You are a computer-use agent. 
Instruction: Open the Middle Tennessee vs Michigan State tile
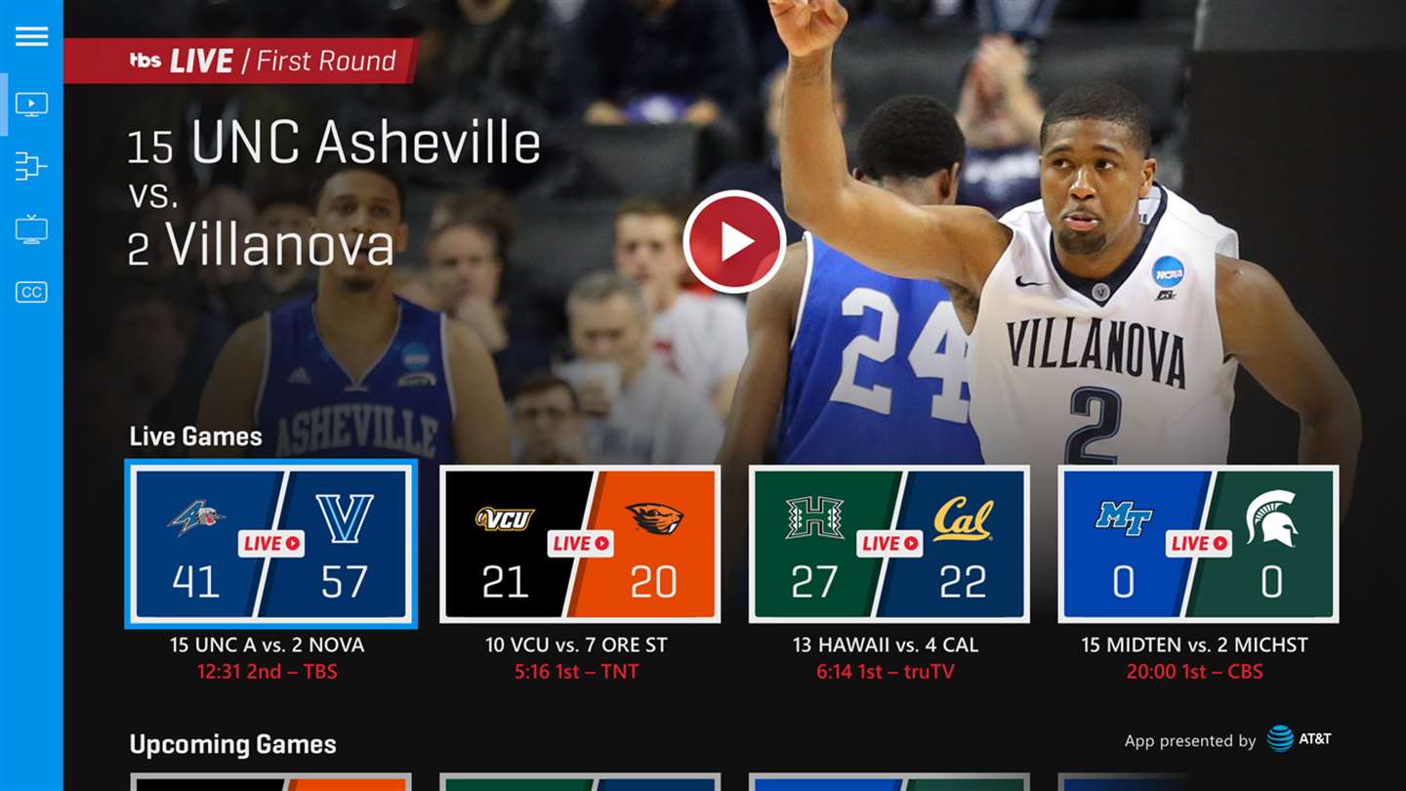[1198, 544]
